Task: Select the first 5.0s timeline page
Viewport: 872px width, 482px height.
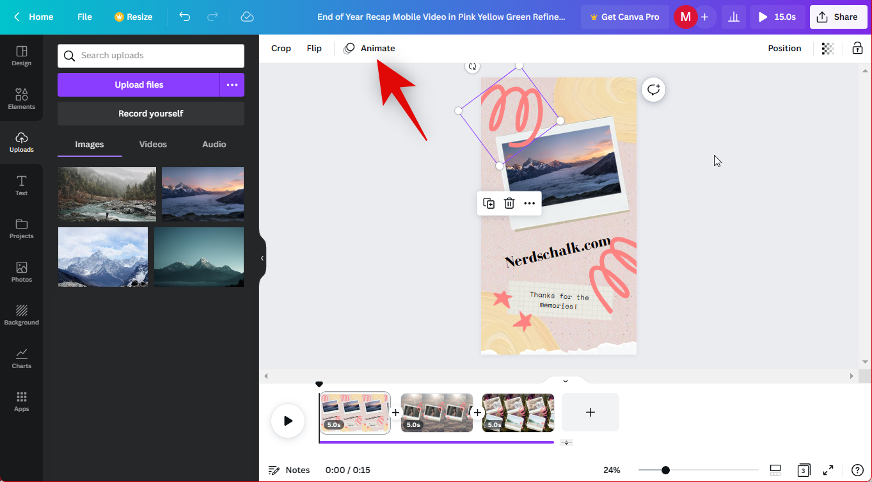Action: tap(355, 413)
